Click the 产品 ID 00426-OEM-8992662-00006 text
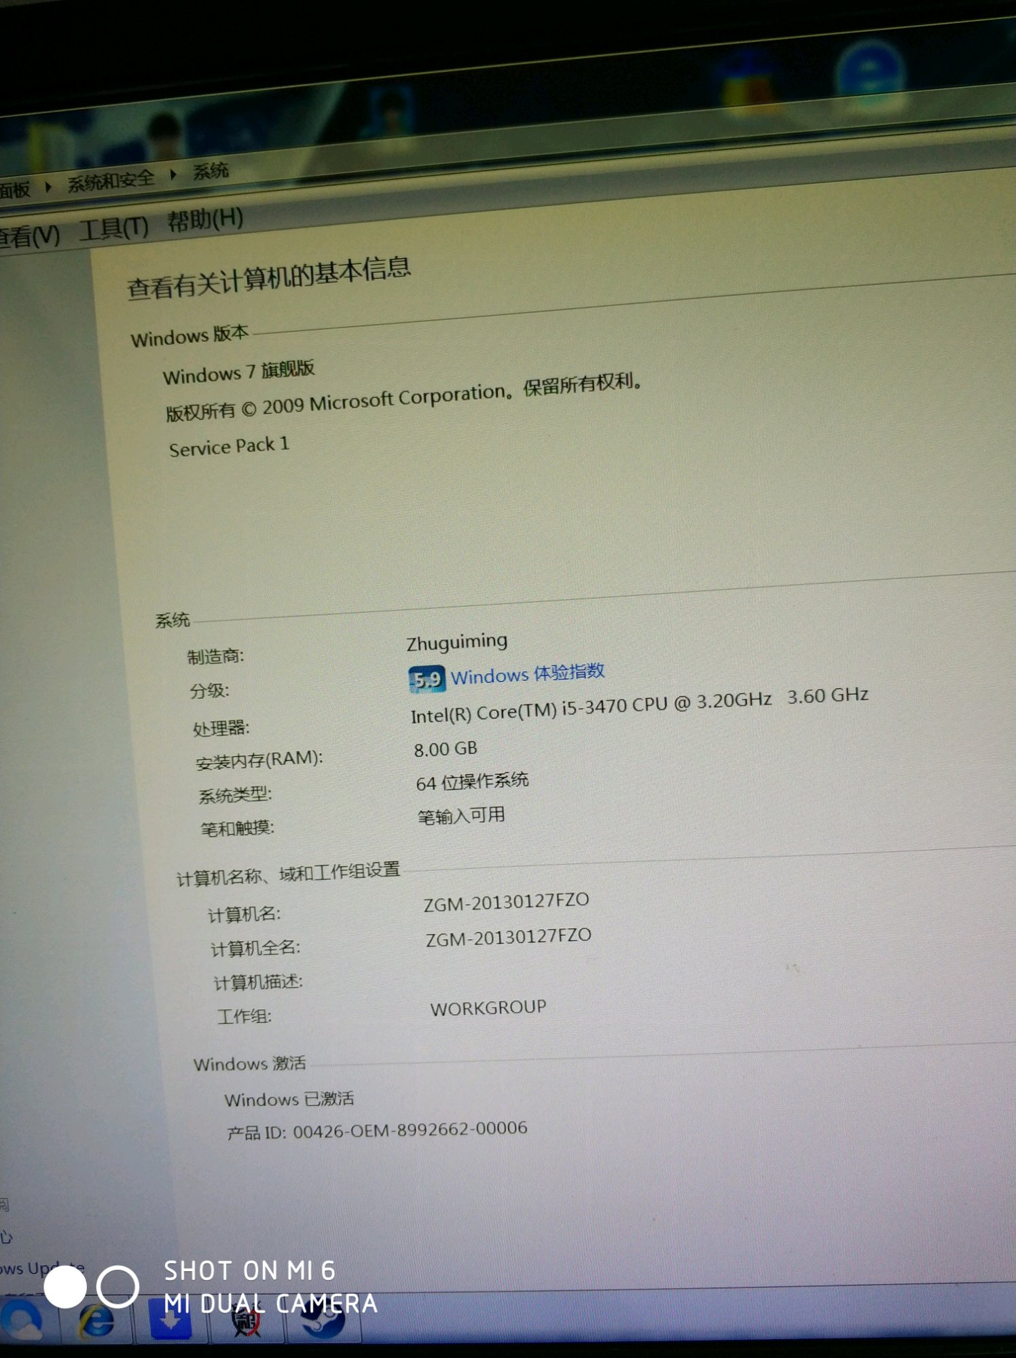The image size is (1016, 1358). click(377, 1131)
